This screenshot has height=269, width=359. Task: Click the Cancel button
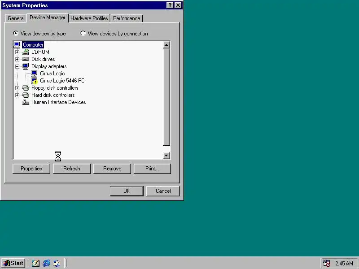tap(163, 191)
